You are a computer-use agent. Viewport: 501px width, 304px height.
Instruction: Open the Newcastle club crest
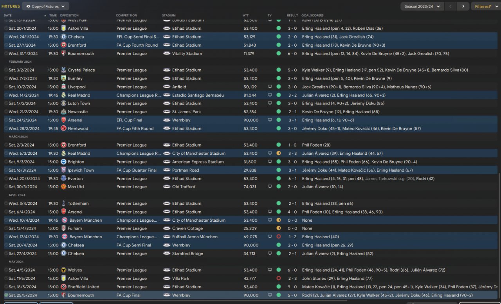(x=63, y=112)
